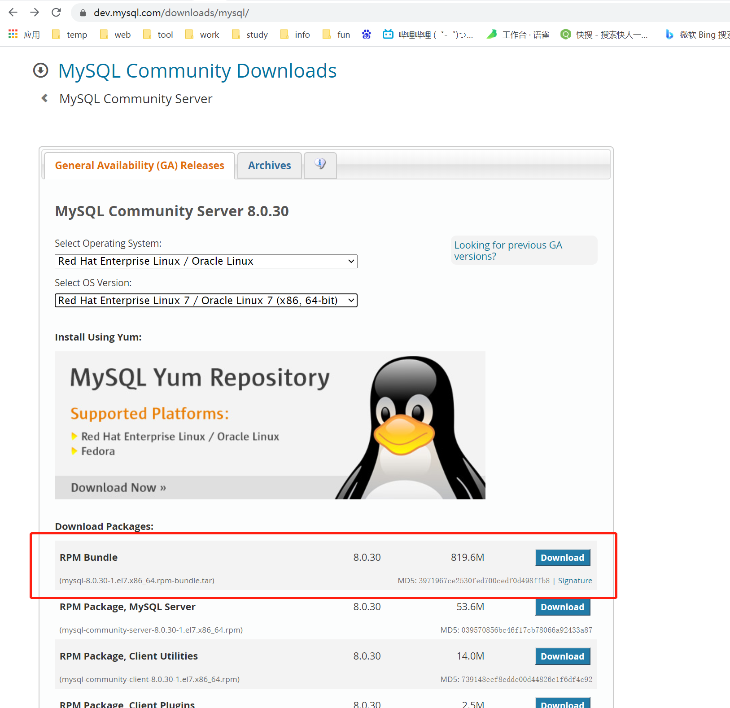Screen dimensions: 730x708
Task: Download RPM Package, Client Utilities
Action: tap(562, 656)
